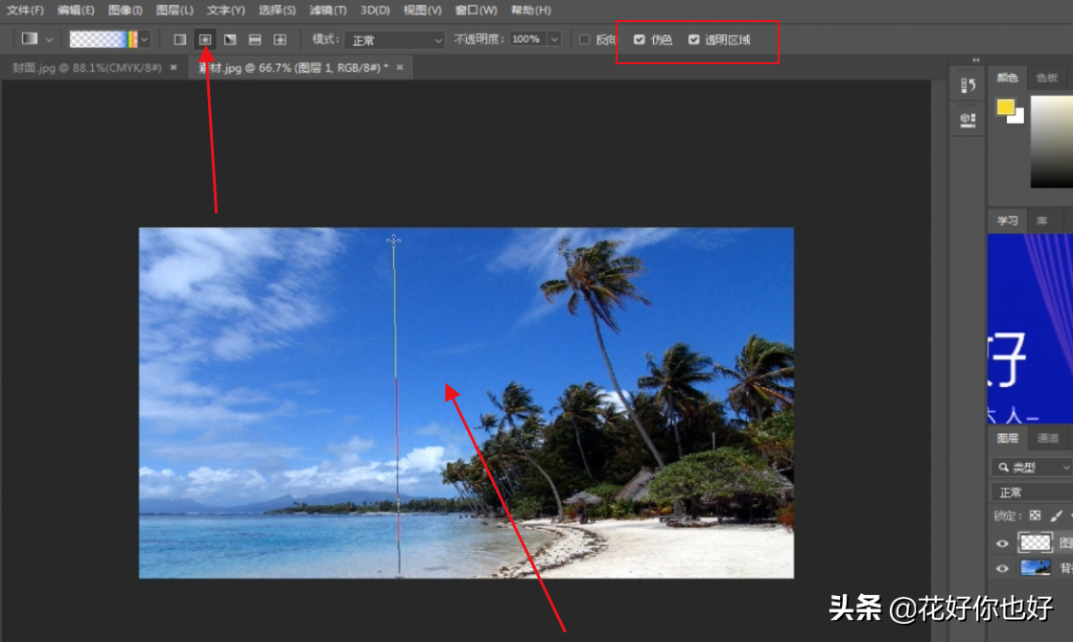Enable the 反向 (reverse) checkbox
This screenshot has width=1073, height=642.
tap(584, 39)
